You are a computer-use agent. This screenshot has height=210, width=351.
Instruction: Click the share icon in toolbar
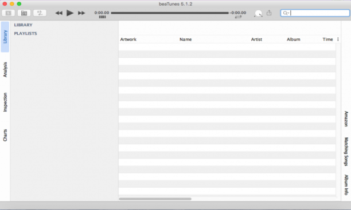coord(269,13)
